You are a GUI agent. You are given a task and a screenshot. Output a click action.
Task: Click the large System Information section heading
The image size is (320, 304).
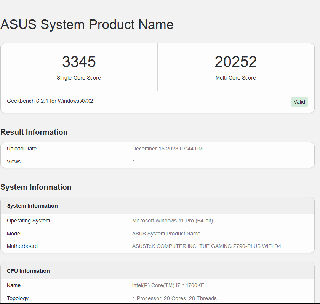pyautogui.click(x=36, y=187)
